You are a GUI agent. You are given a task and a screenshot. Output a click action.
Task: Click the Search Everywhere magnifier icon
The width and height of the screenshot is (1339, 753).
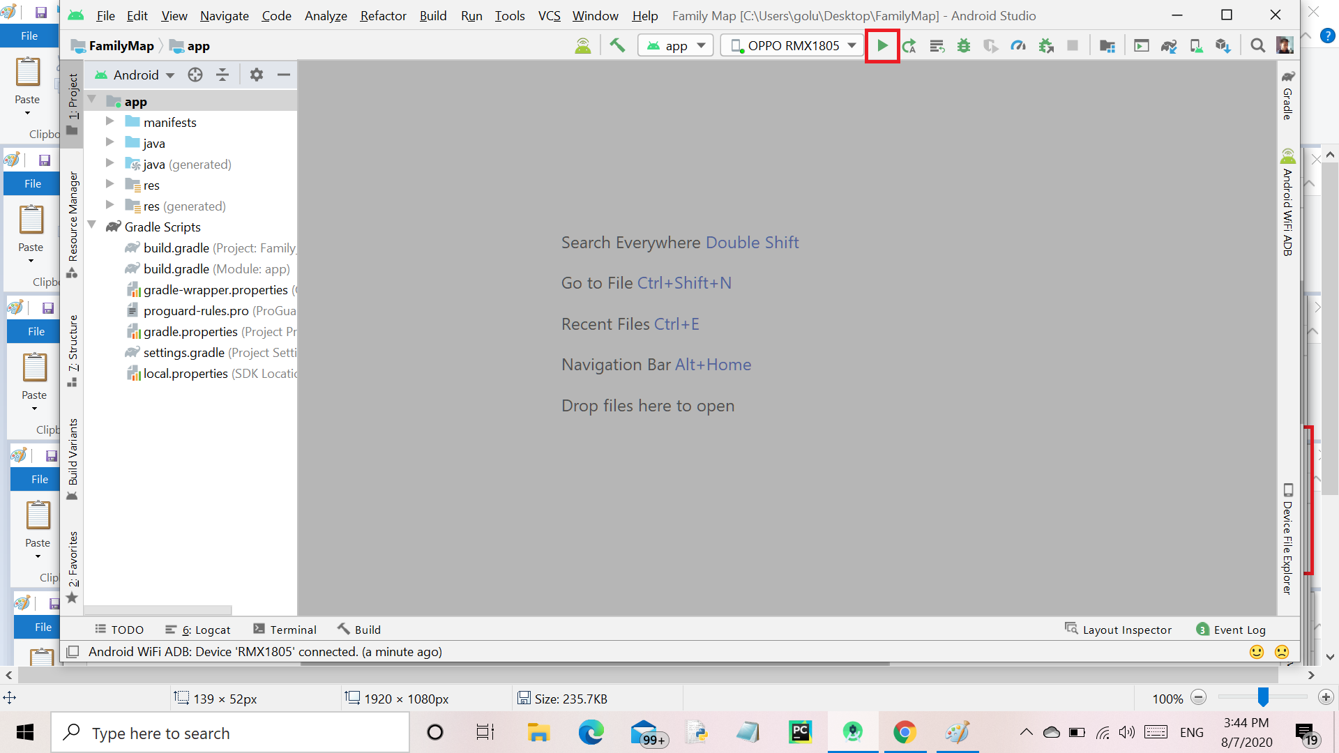click(1257, 46)
